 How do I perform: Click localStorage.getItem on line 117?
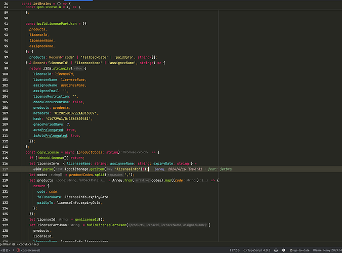84,169
